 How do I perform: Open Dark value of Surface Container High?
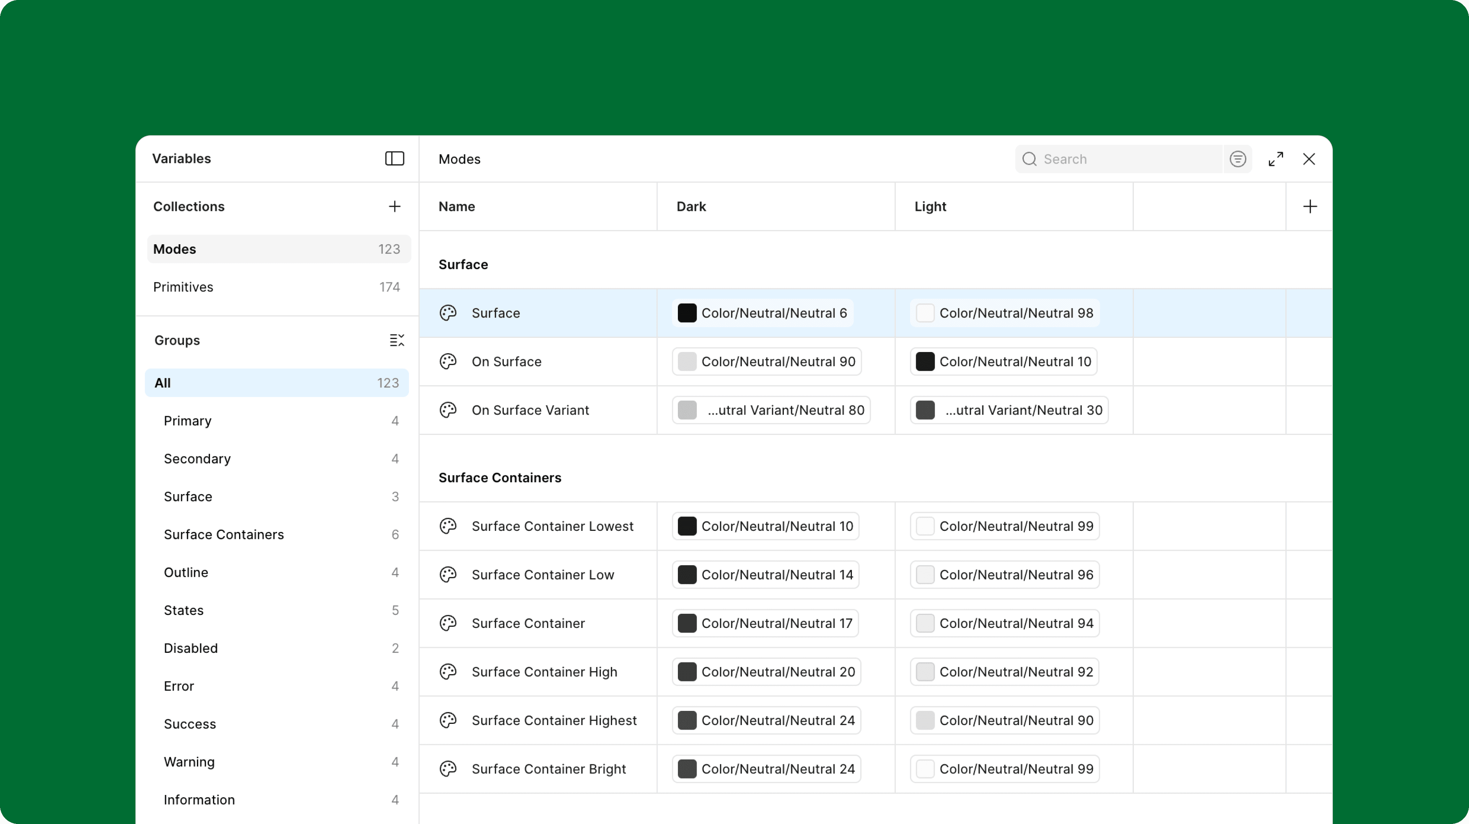click(x=766, y=672)
